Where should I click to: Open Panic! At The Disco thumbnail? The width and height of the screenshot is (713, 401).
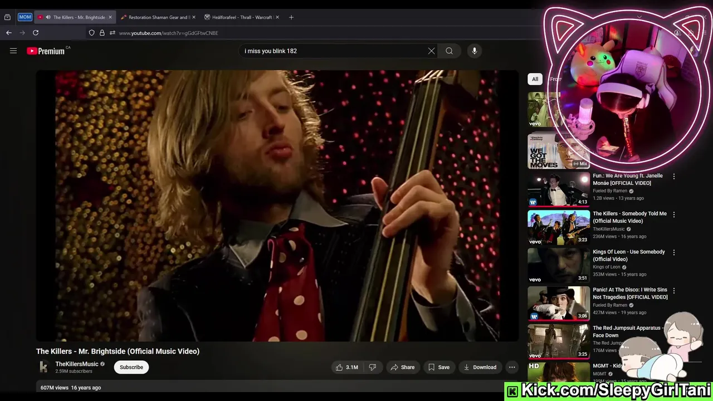coord(558,304)
